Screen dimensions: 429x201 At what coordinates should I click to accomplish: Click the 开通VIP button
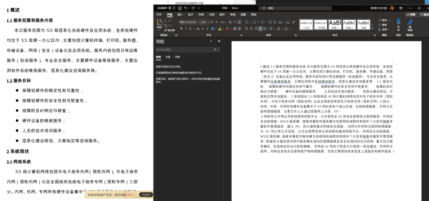[x=146, y=195]
